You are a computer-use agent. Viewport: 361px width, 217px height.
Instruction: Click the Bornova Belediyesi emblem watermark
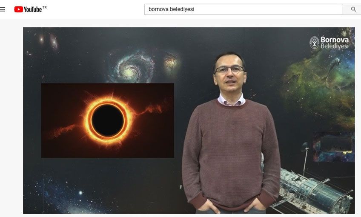coord(314,43)
